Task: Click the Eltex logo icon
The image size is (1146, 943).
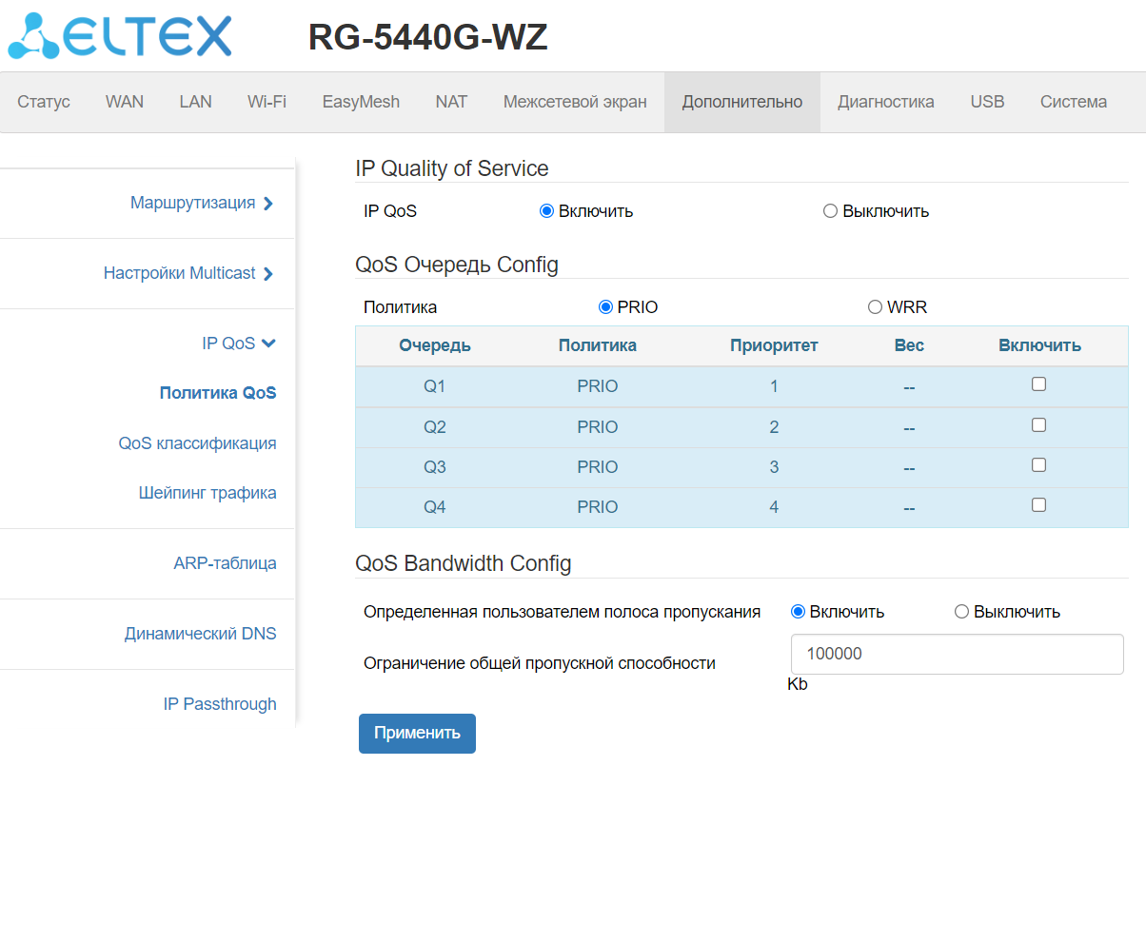Action: [x=33, y=36]
